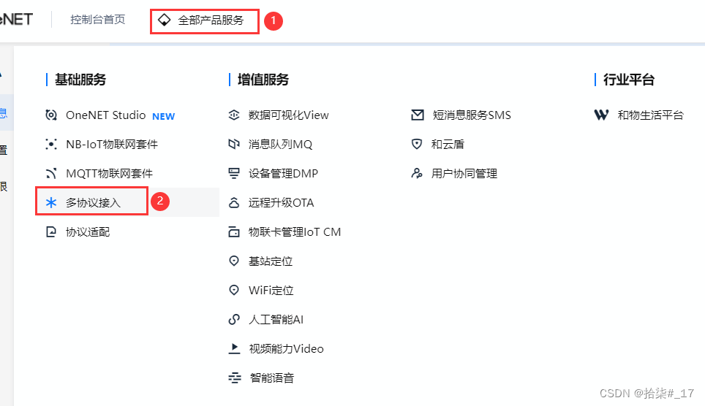Open 和云盾
The image size is (705, 406).
pyautogui.click(x=448, y=144)
